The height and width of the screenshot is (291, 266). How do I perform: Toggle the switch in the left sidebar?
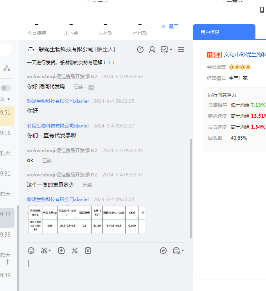click(x=6, y=88)
